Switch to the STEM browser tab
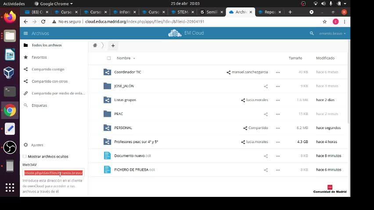Image resolution: width=374 pixels, height=210 pixels. (183, 12)
